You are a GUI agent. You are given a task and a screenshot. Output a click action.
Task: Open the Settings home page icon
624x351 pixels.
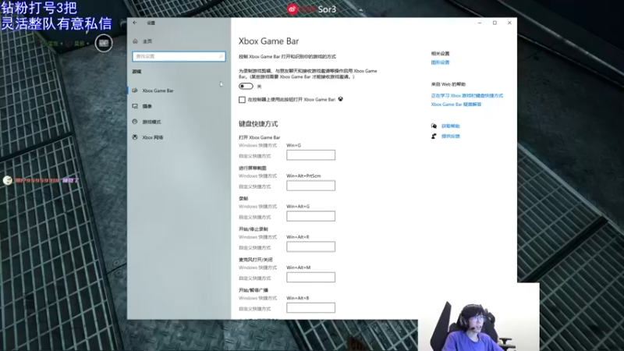click(135, 41)
